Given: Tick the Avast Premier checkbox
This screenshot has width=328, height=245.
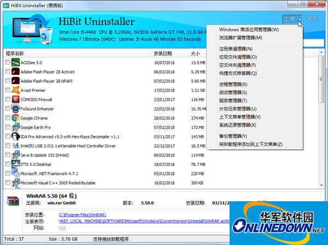Looking at the screenshot, I should click(8, 90).
